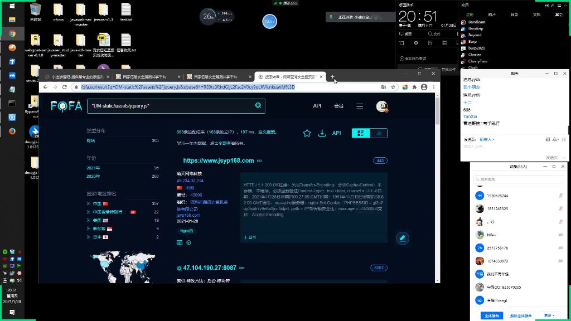Click the Chrome back arrow
This screenshot has width=571, height=321.
(x=45, y=87)
